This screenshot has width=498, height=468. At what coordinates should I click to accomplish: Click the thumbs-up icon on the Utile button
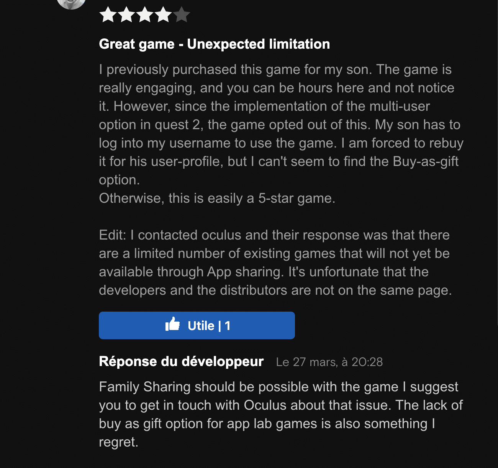(173, 325)
